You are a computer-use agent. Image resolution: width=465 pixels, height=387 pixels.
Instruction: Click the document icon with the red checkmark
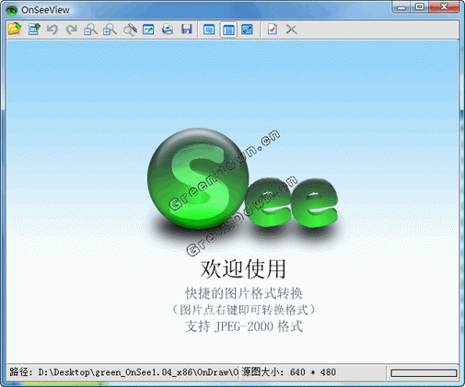coord(273,29)
